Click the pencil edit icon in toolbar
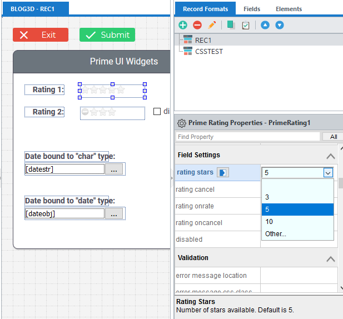Screen dimensions: 343x319 point(212,25)
